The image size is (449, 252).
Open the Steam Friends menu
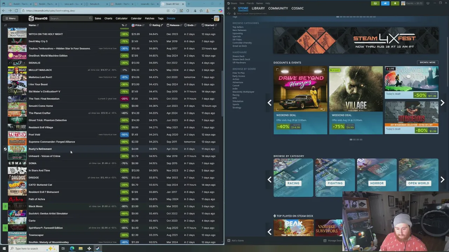(x=250, y=3)
